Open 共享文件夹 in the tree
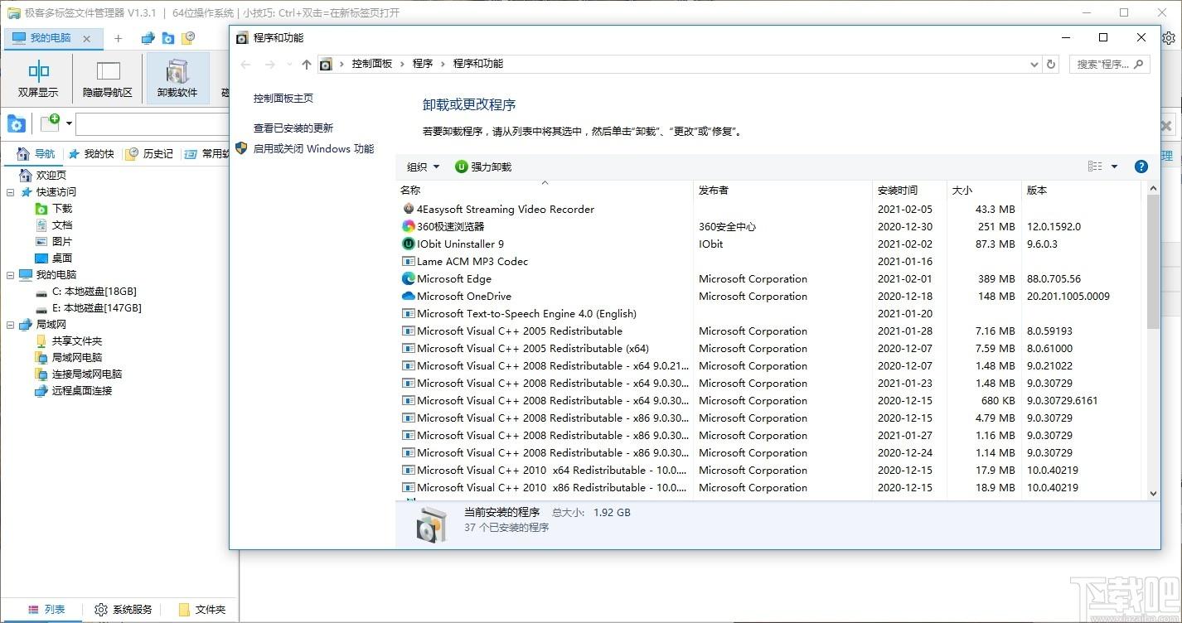 pos(69,341)
